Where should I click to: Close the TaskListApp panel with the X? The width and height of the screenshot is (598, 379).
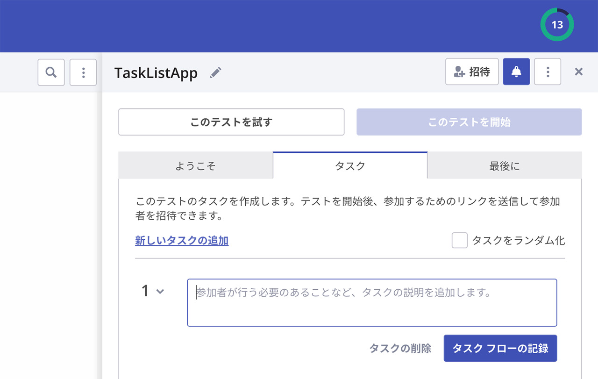tap(578, 72)
